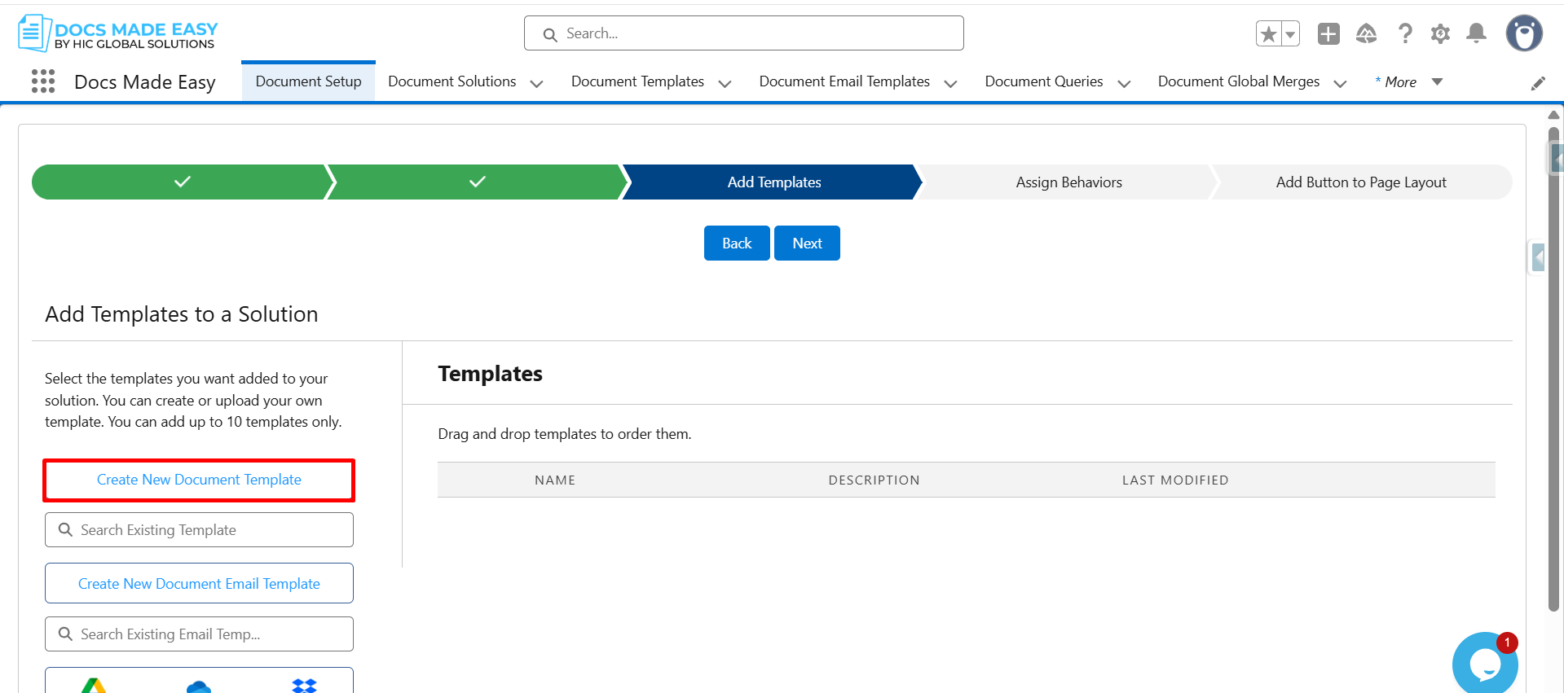Screen dimensions: 1564x693
Task: Open the Document Email Templates tab
Action: [844, 81]
